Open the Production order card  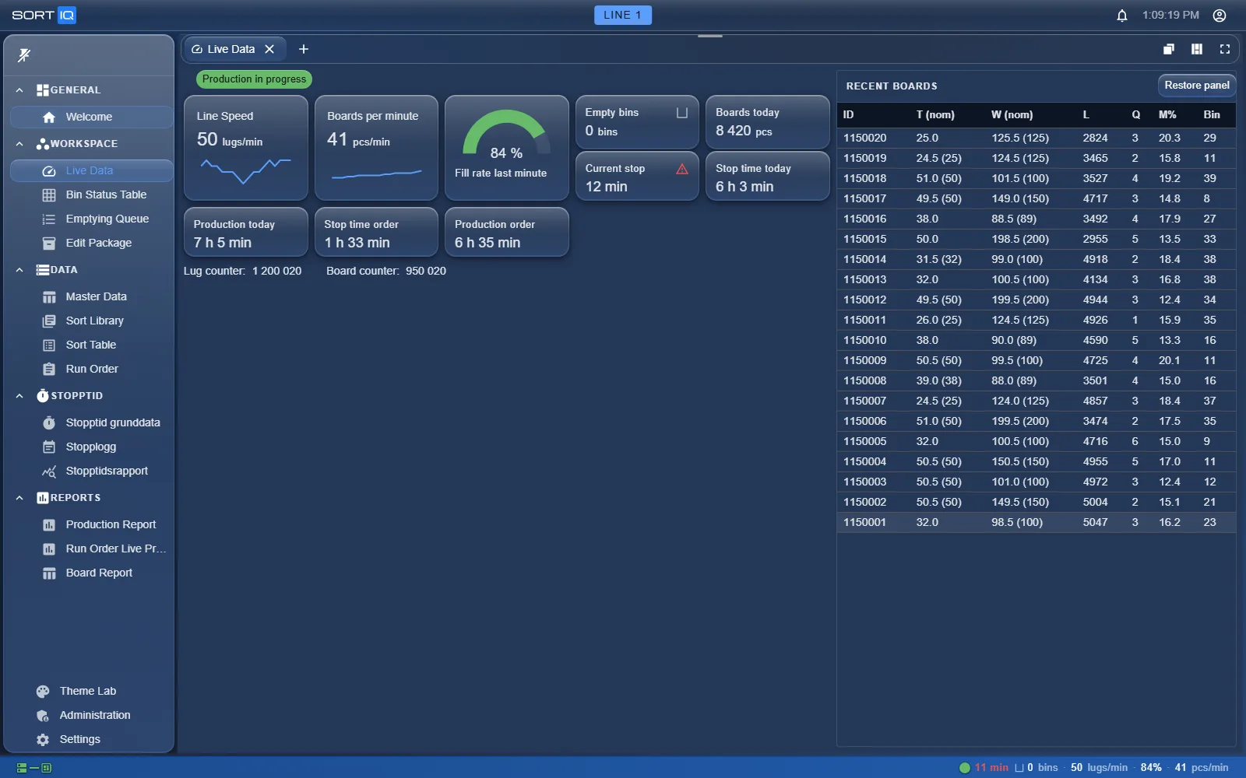(x=507, y=232)
